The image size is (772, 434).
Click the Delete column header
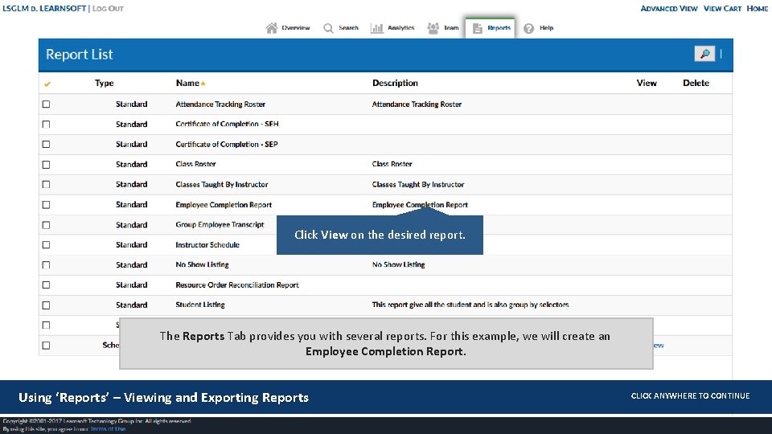[x=696, y=83]
